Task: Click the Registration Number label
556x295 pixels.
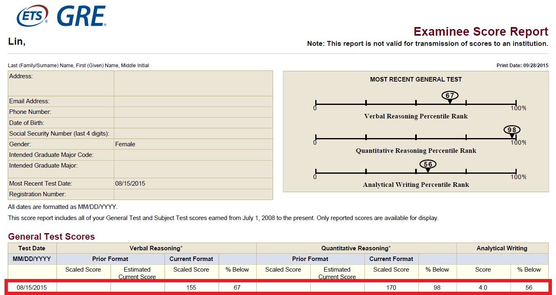Action: click(x=37, y=194)
